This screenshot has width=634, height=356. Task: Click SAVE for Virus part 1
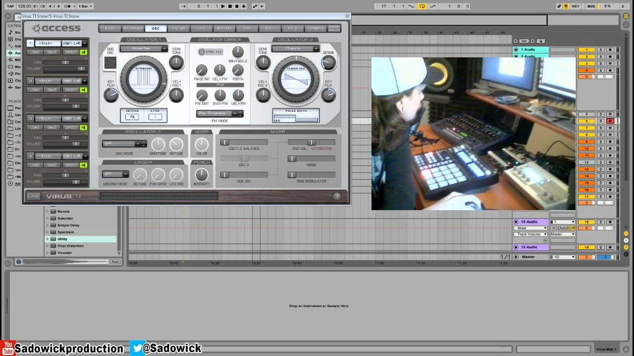[52, 52]
